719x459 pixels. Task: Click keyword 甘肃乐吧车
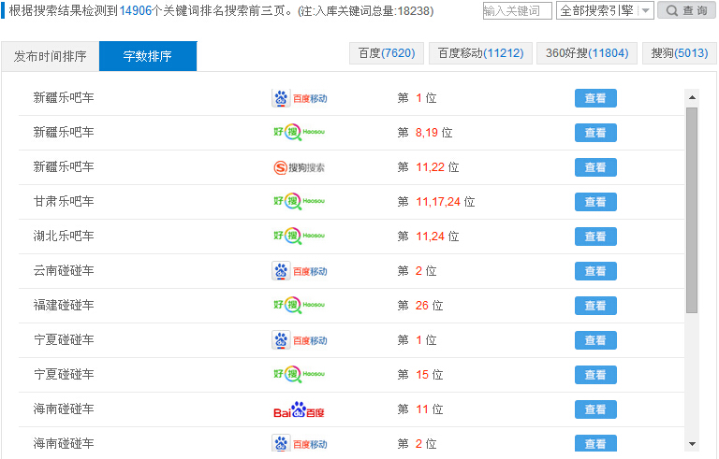coord(64,202)
